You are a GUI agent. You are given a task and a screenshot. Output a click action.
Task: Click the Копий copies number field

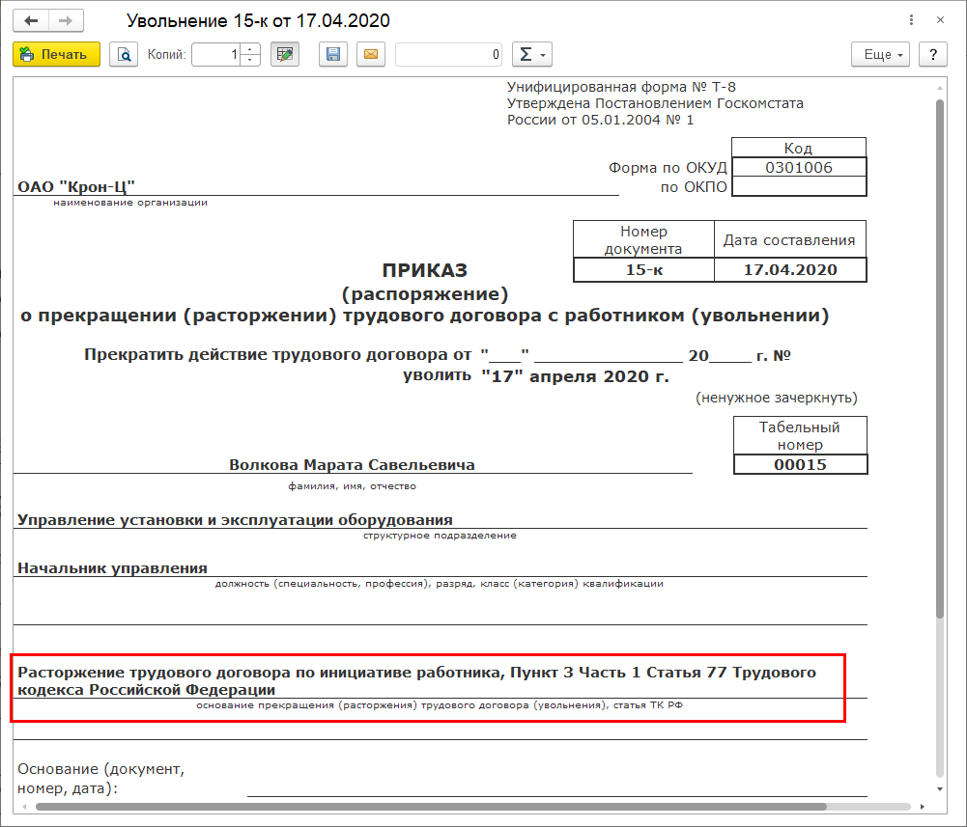215,54
